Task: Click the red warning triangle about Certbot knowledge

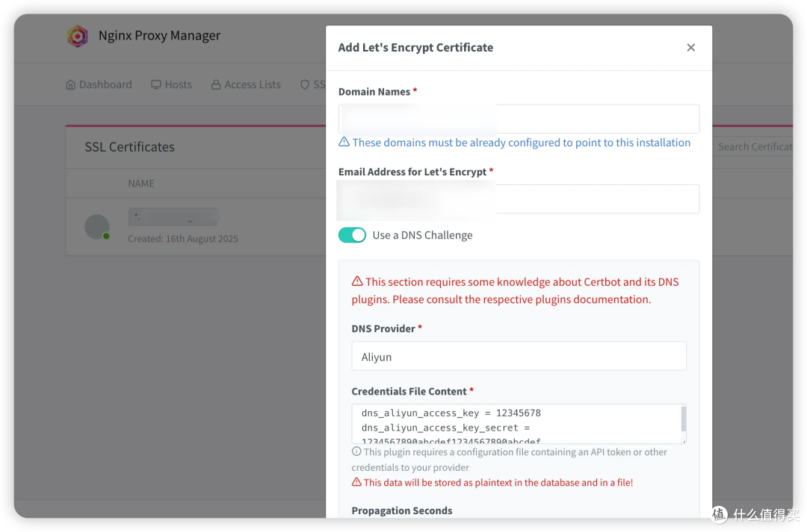Action: [357, 282]
